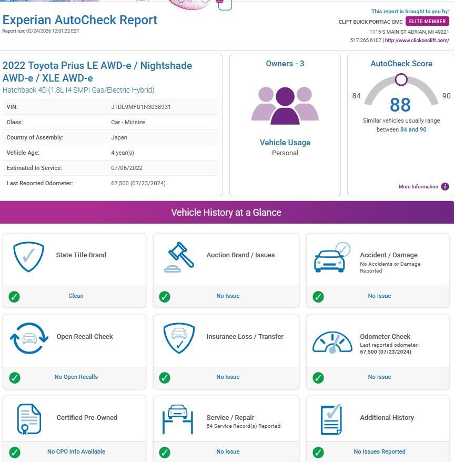This screenshot has width=454, height=462.
Task: Click the Additional History document icon
Action: (x=331, y=419)
